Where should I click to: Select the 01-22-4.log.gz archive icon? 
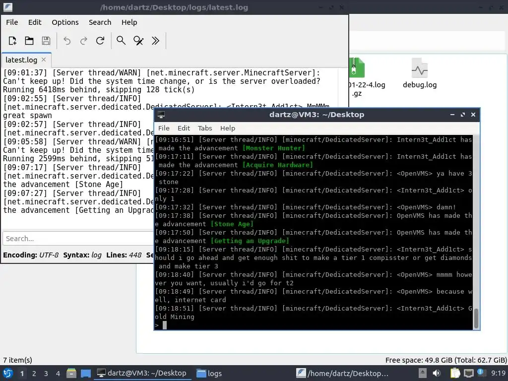tap(357, 67)
